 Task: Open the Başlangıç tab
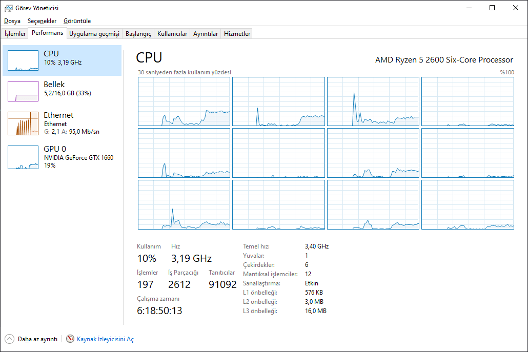tap(138, 34)
